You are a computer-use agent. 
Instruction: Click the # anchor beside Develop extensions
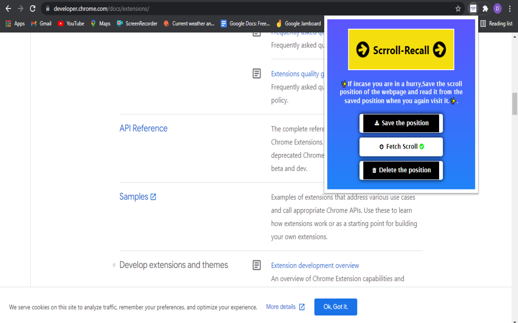[x=114, y=265]
